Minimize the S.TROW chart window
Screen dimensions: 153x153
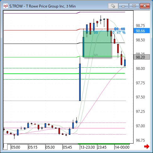pyautogui.click(x=123, y=6)
